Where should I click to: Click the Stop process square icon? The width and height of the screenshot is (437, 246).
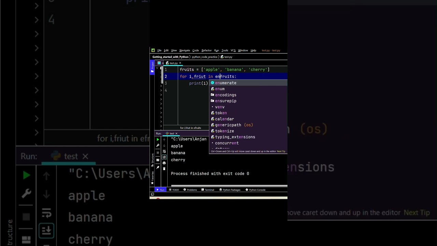[158, 152]
